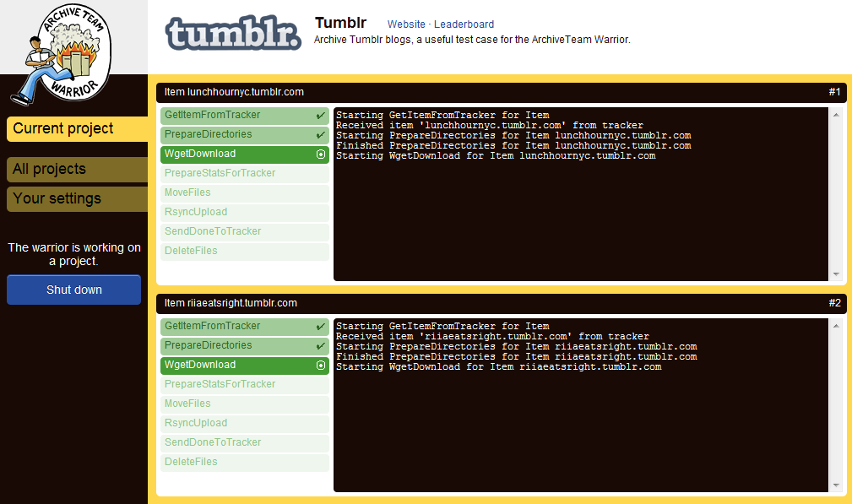Select WgetDownload step in item #2
Screen dimensions: 852x504
click(245, 366)
